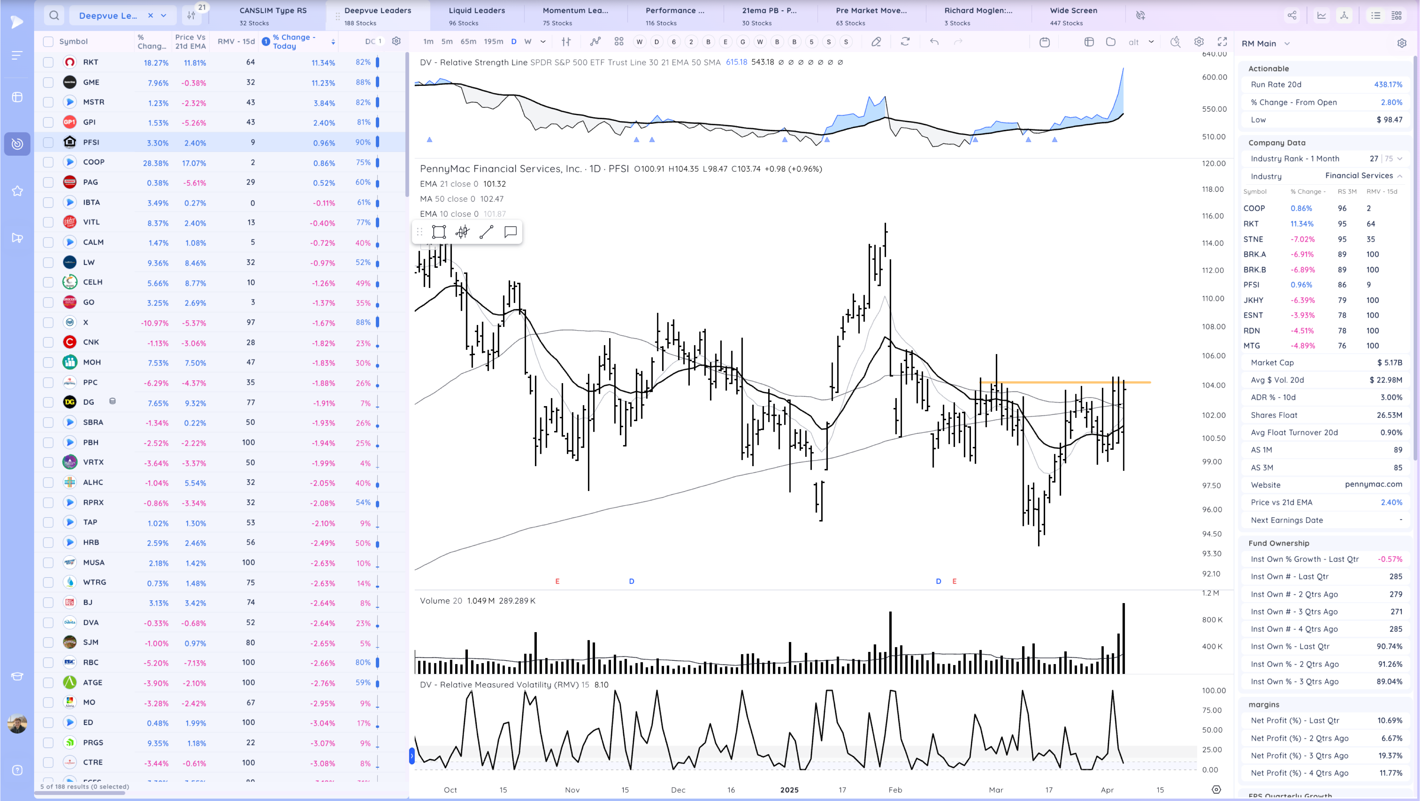Open the indicators line-graph icon in chart toolbar
Screen dimensions: 1420x801
point(595,41)
